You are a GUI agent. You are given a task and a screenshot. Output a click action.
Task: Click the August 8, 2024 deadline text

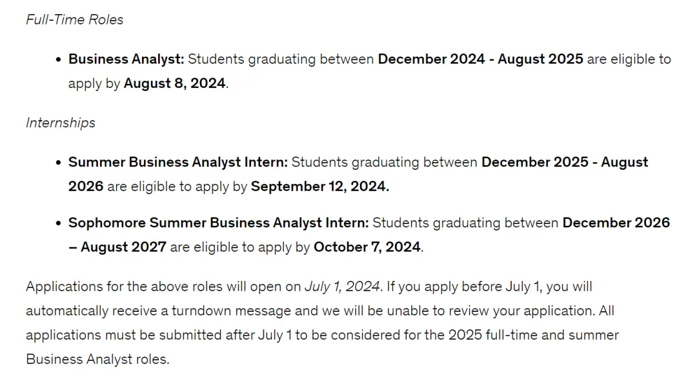tap(174, 83)
